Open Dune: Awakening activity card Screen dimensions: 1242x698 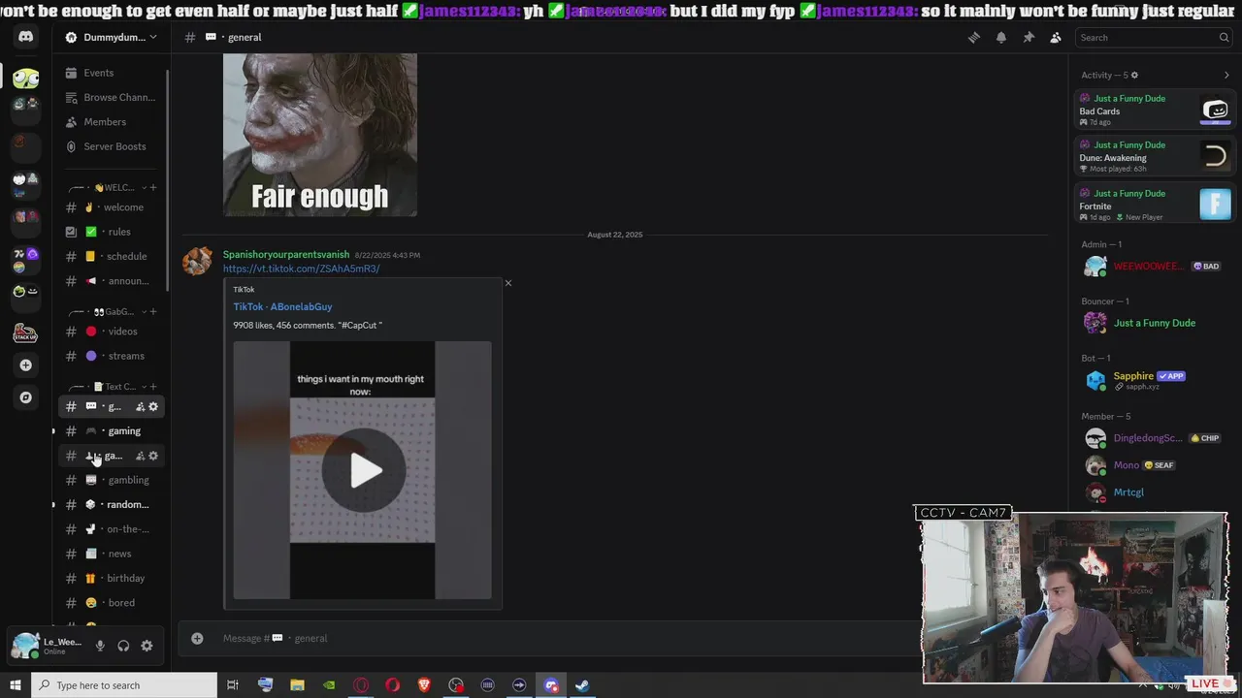(1155, 157)
